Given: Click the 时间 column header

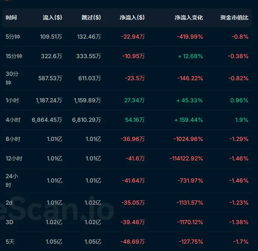Looking at the screenshot, I should (11, 17).
